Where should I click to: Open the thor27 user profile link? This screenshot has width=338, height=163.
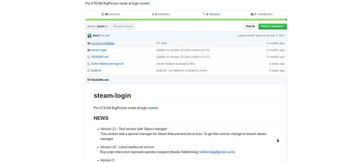97,36
